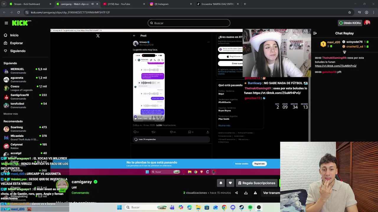Open a new browser tab
This screenshot has height=212, width=378.
(245, 4)
